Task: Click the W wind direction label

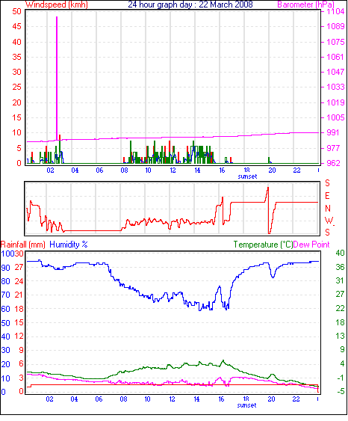Action: click(329, 221)
